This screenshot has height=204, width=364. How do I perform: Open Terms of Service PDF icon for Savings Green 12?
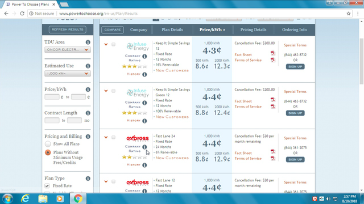click(273, 107)
